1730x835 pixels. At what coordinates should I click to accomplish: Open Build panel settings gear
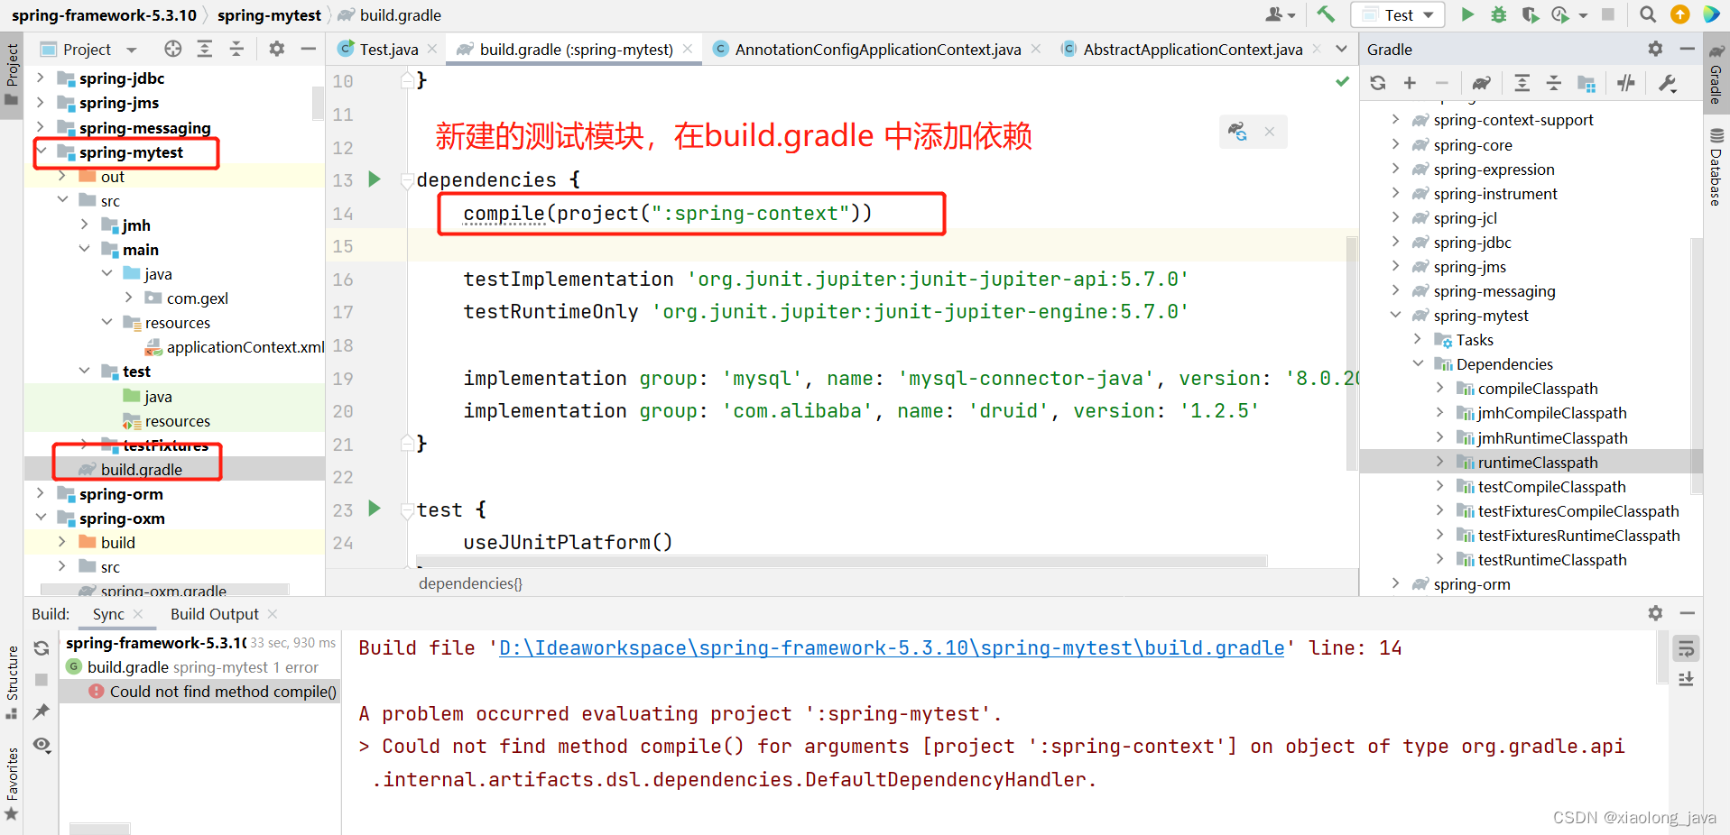point(1655,613)
